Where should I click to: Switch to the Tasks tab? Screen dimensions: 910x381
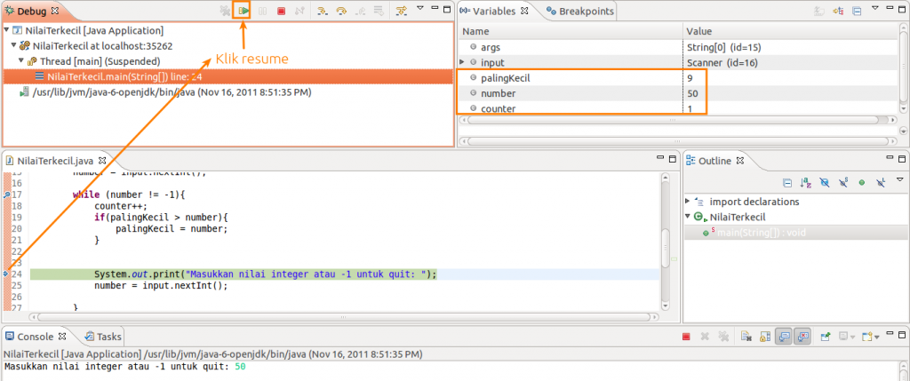pos(103,337)
